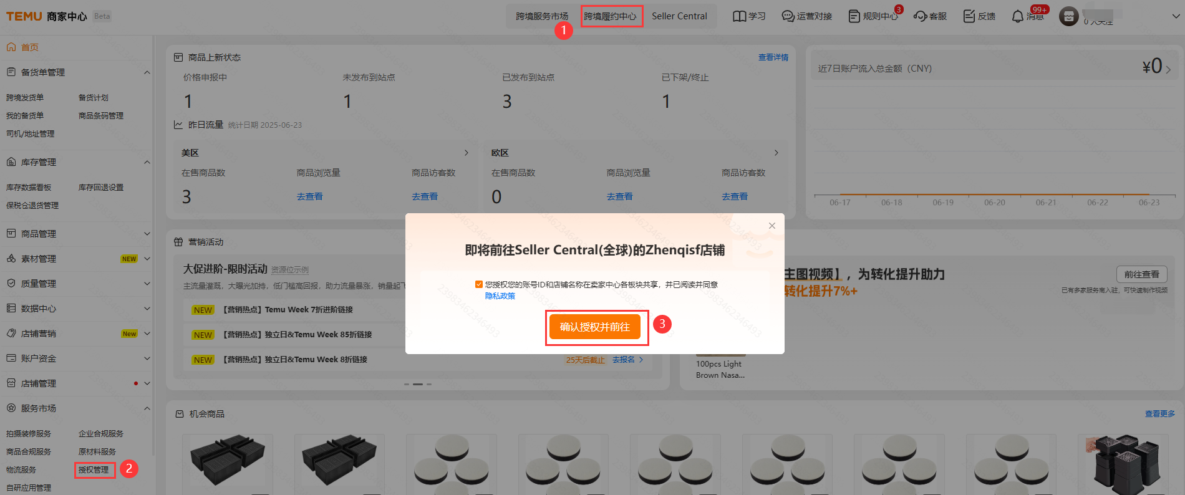Click 查看更多 in 机会商品 section

coord(1160,414)
